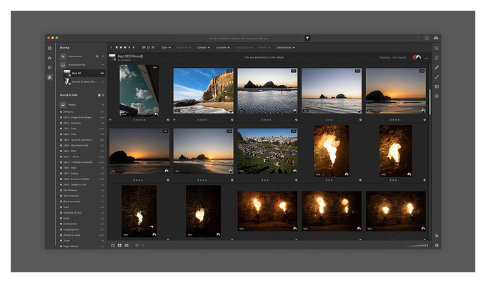This screenshot has height=283, width=486.
Task: Open the Add Photos plus icon
Action: point(49,49)
